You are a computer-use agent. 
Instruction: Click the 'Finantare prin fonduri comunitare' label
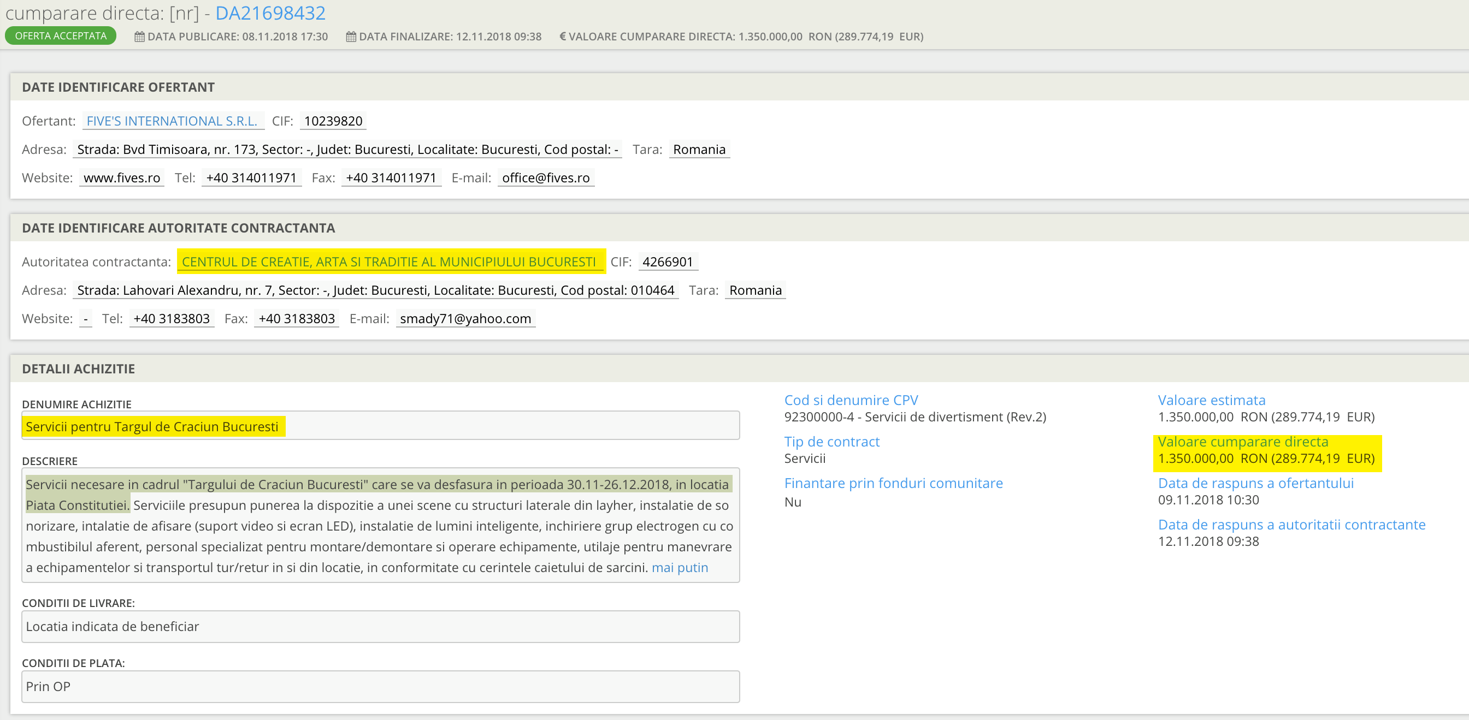(893, 483)
